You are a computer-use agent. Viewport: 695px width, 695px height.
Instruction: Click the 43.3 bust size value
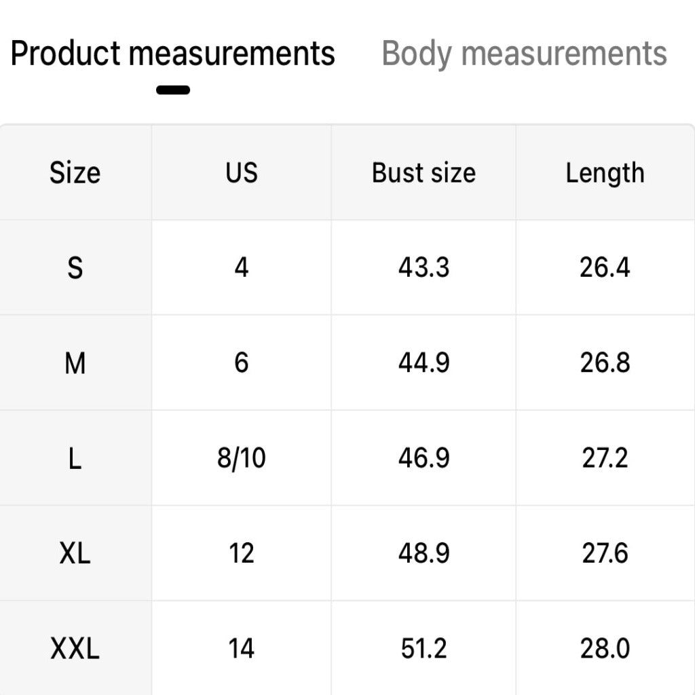(424, 267)
